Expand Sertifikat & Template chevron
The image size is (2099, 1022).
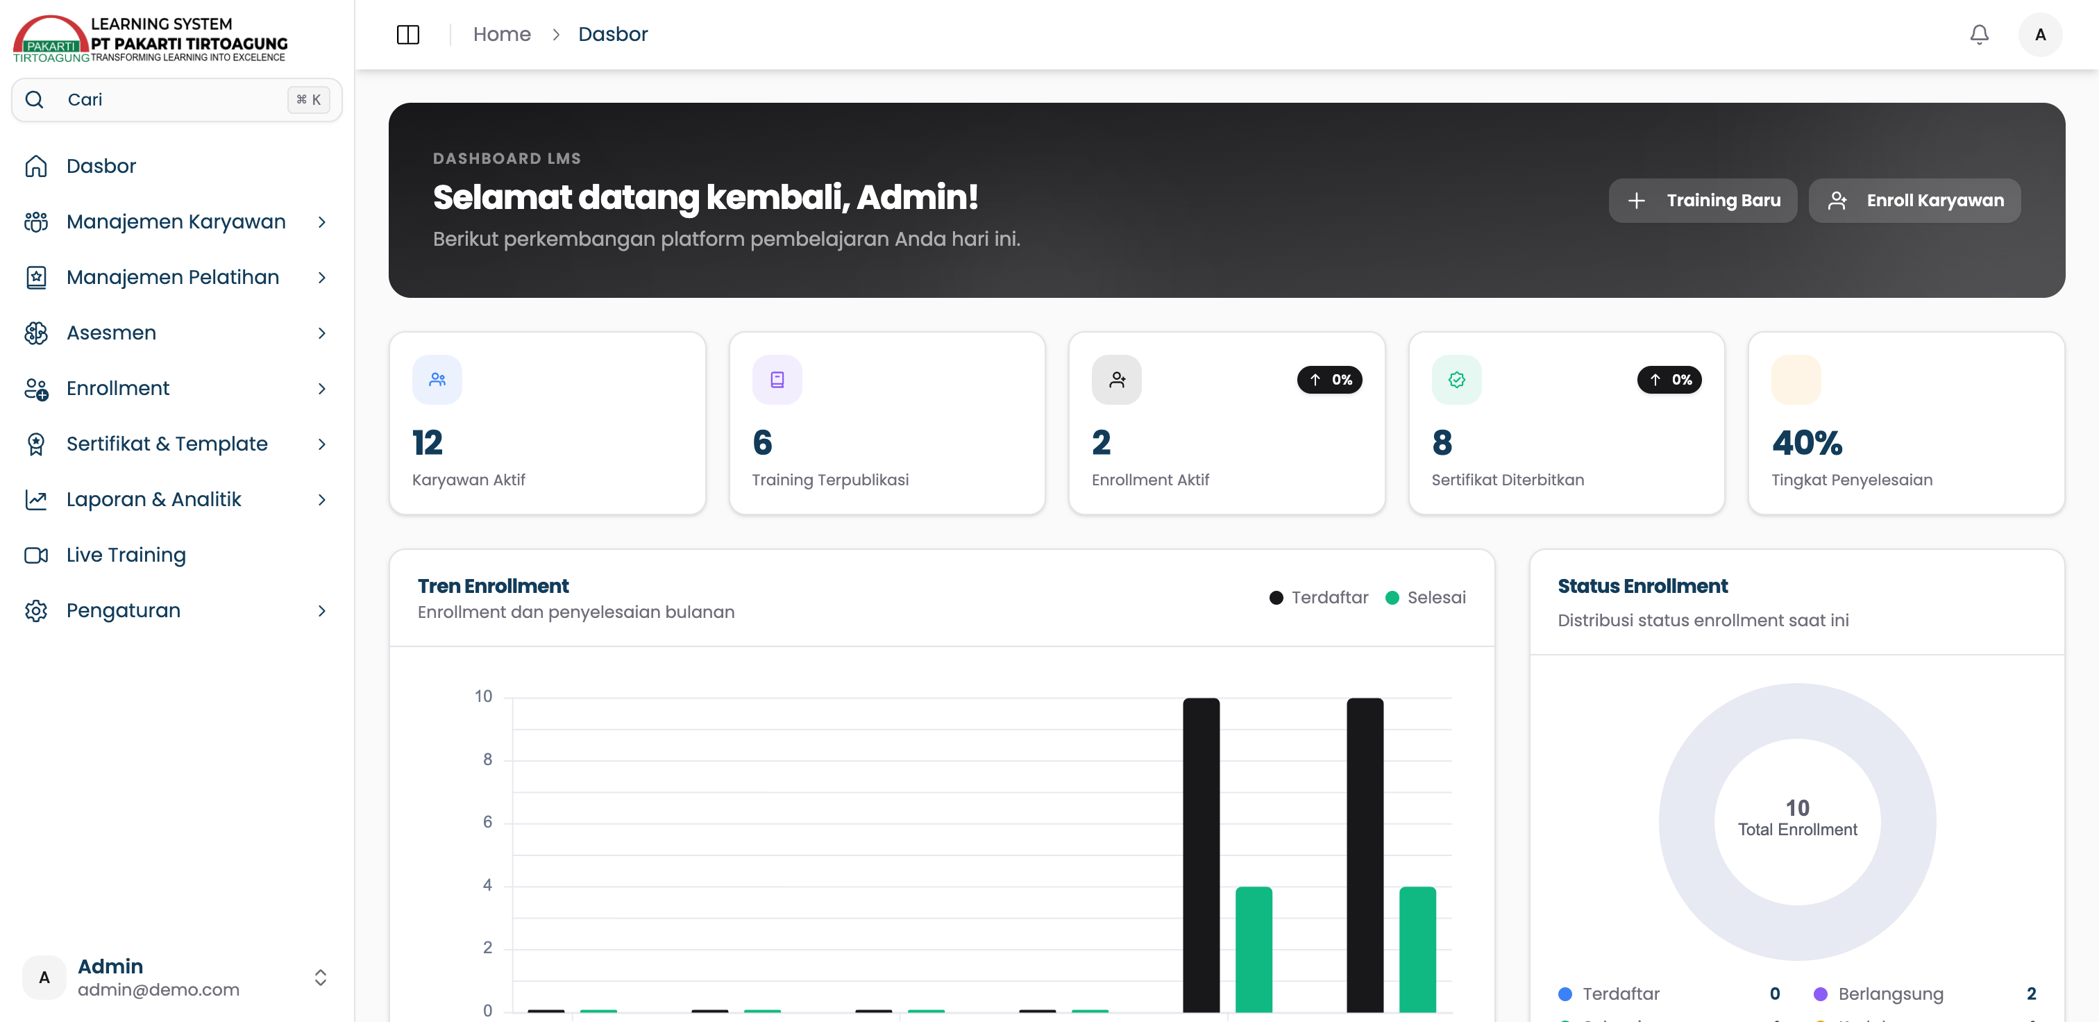coord(322,444)
